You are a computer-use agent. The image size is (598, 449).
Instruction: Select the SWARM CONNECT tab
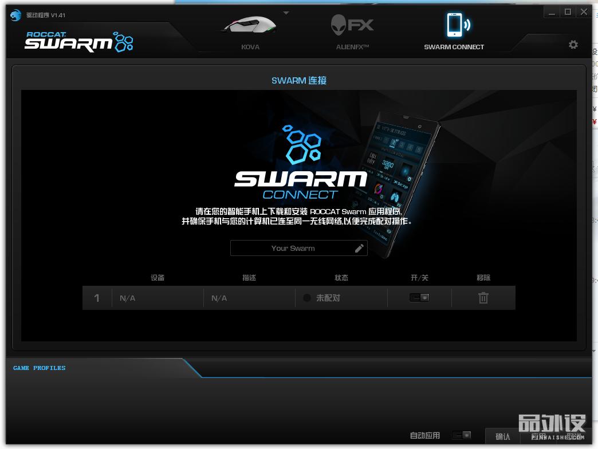tap(454, 31)
